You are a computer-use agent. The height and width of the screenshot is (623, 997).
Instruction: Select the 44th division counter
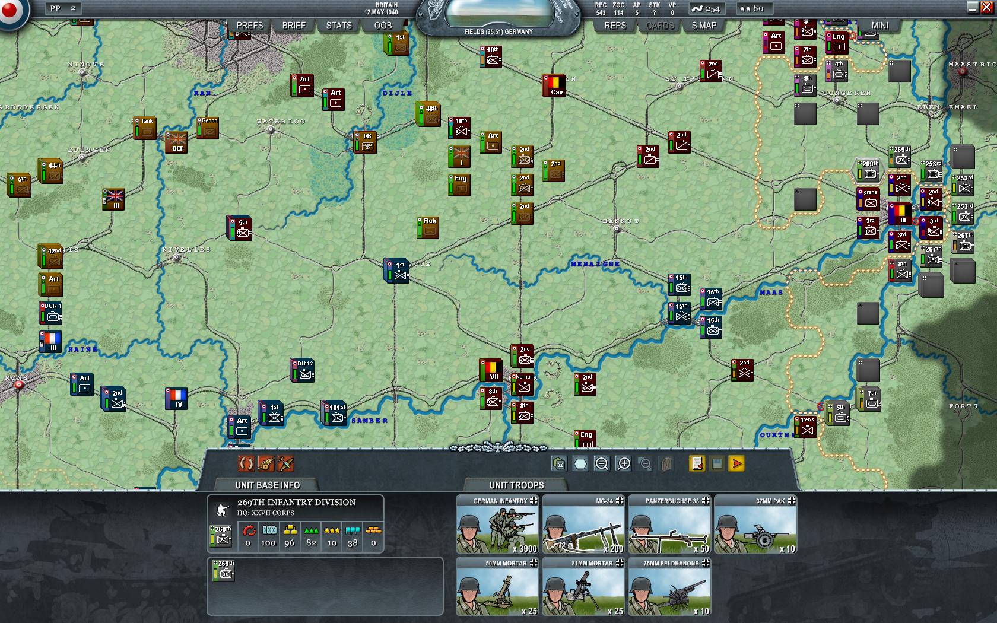(x=50, y=171)
